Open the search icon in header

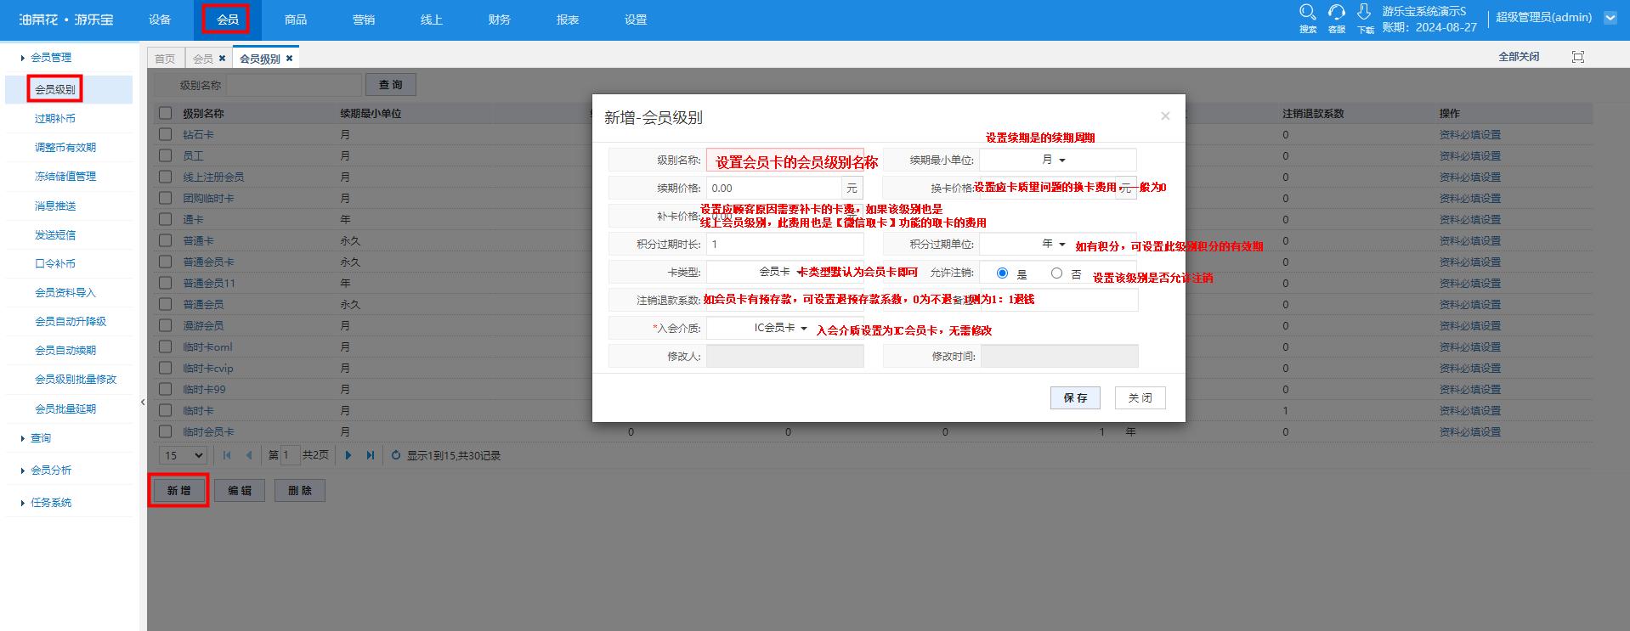coord(1308,12)
